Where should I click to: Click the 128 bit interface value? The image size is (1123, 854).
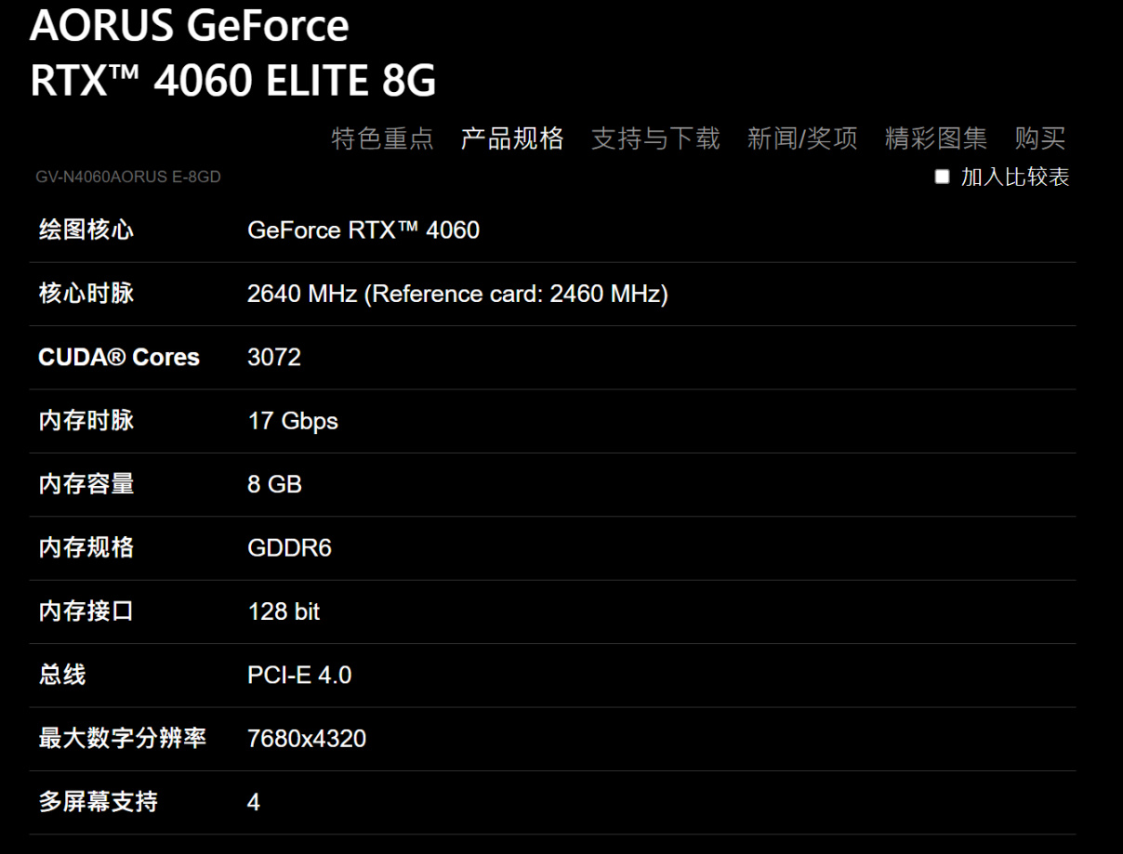[x=284, y=611]
